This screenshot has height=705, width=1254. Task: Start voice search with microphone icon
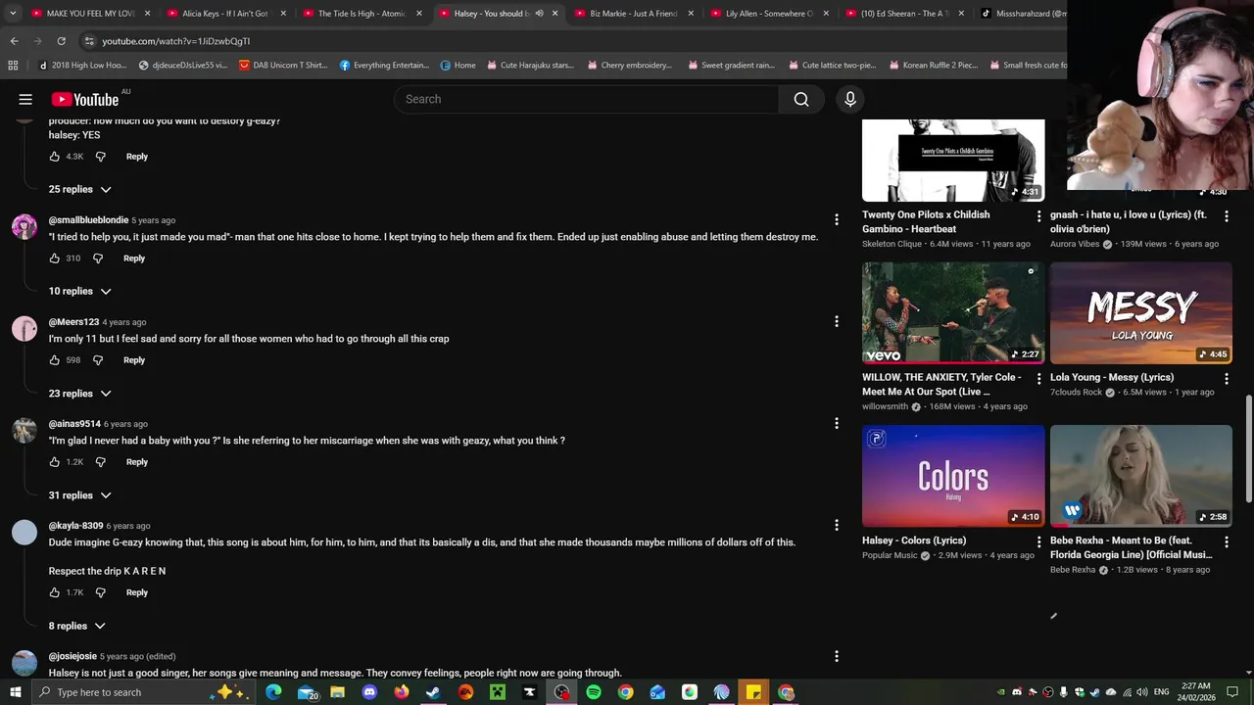850,99
